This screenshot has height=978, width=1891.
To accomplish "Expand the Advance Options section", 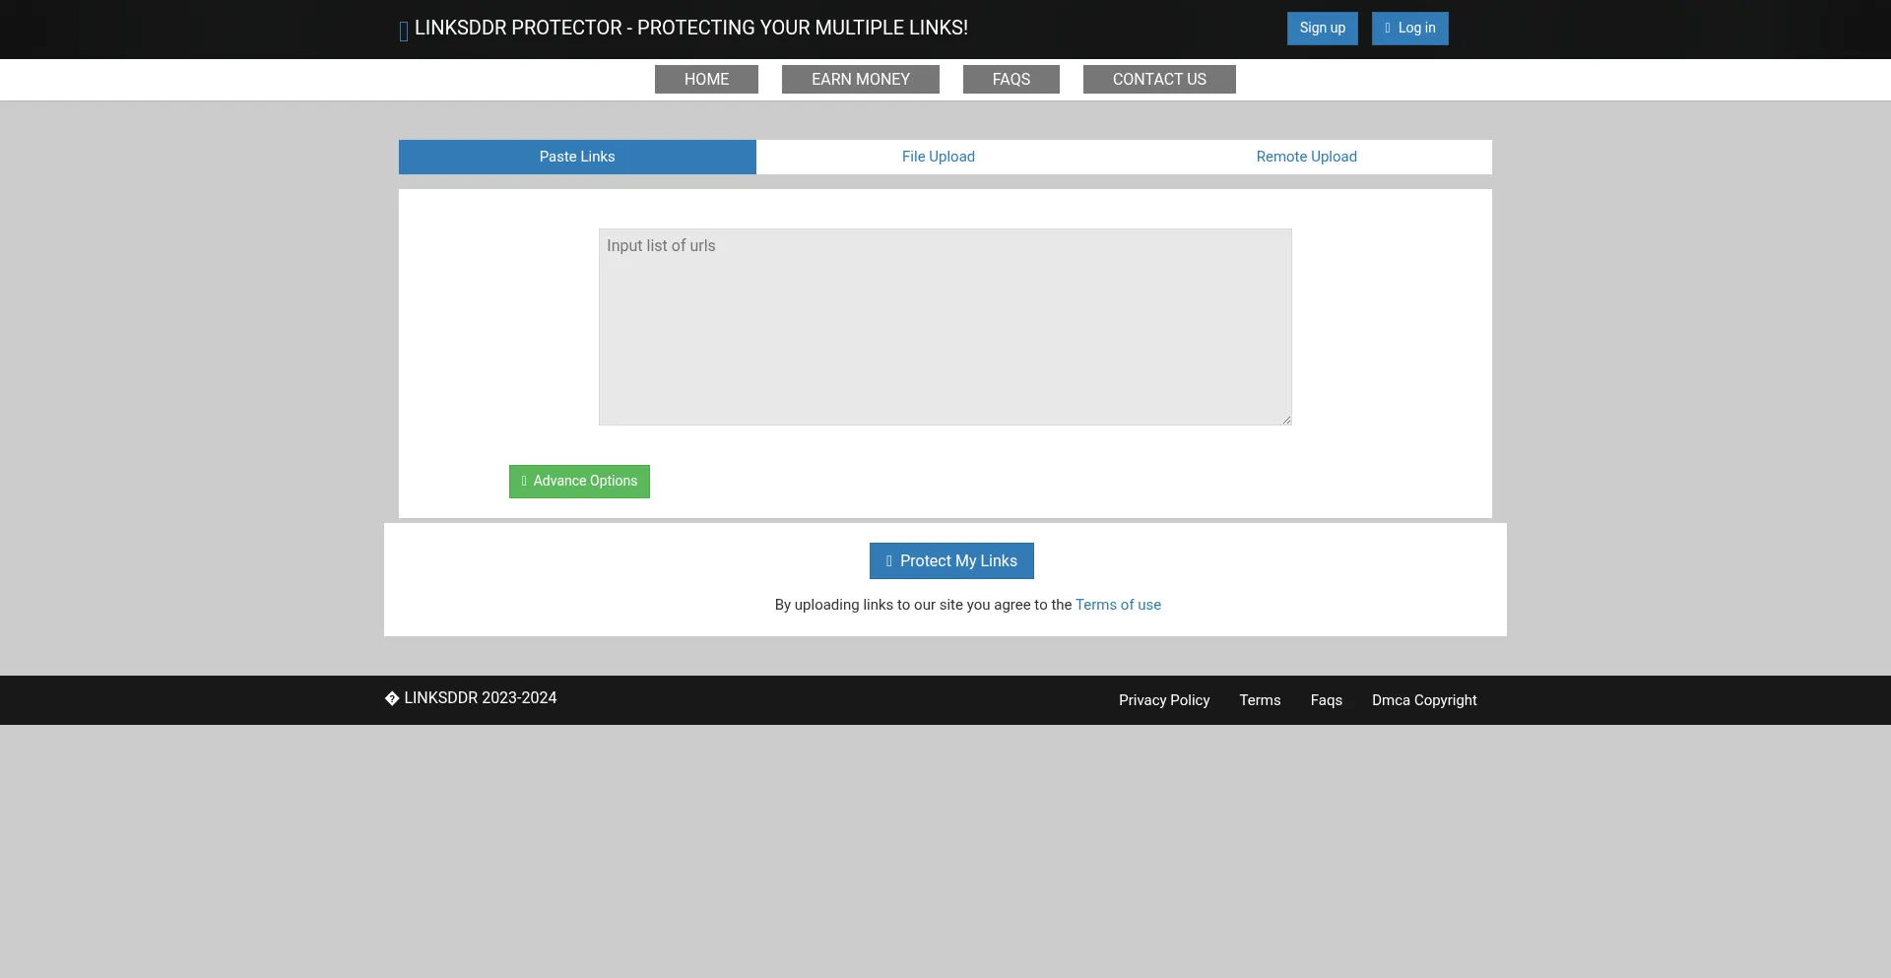I will (579, 482).
